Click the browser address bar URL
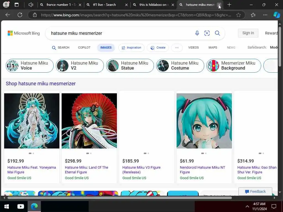 [136, 15]
